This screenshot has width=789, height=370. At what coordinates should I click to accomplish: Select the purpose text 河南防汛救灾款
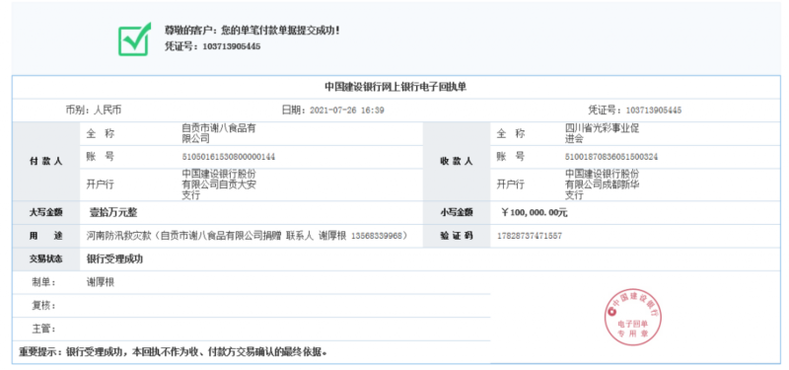point(119,236)
